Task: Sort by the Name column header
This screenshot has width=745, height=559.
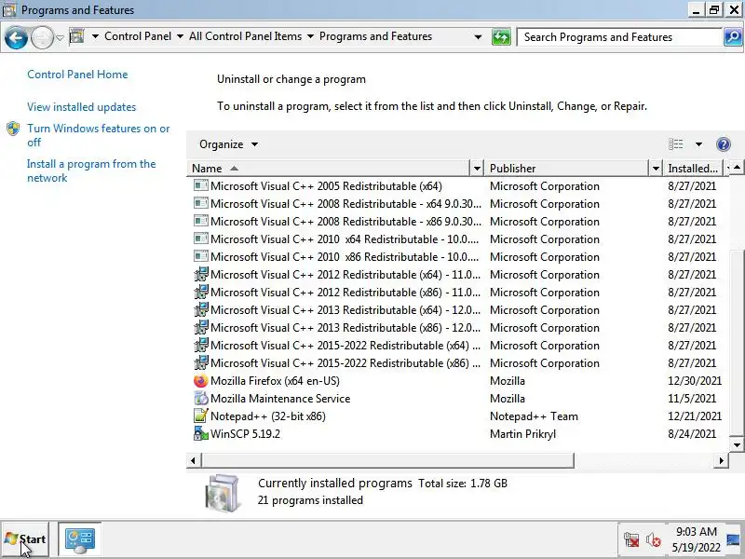Action: [x=328, y=169]
